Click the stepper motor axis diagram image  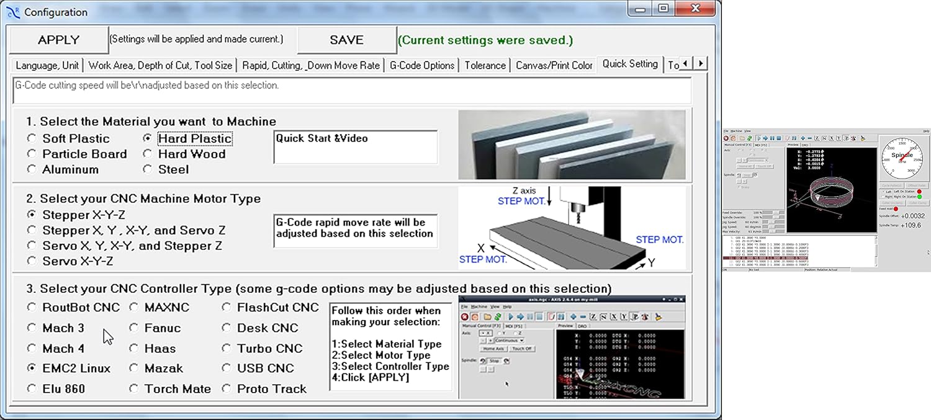[x=571, y=228]
